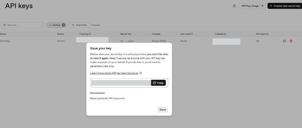
Task: Copy the secret key
Action: click(x=158, y=83)
